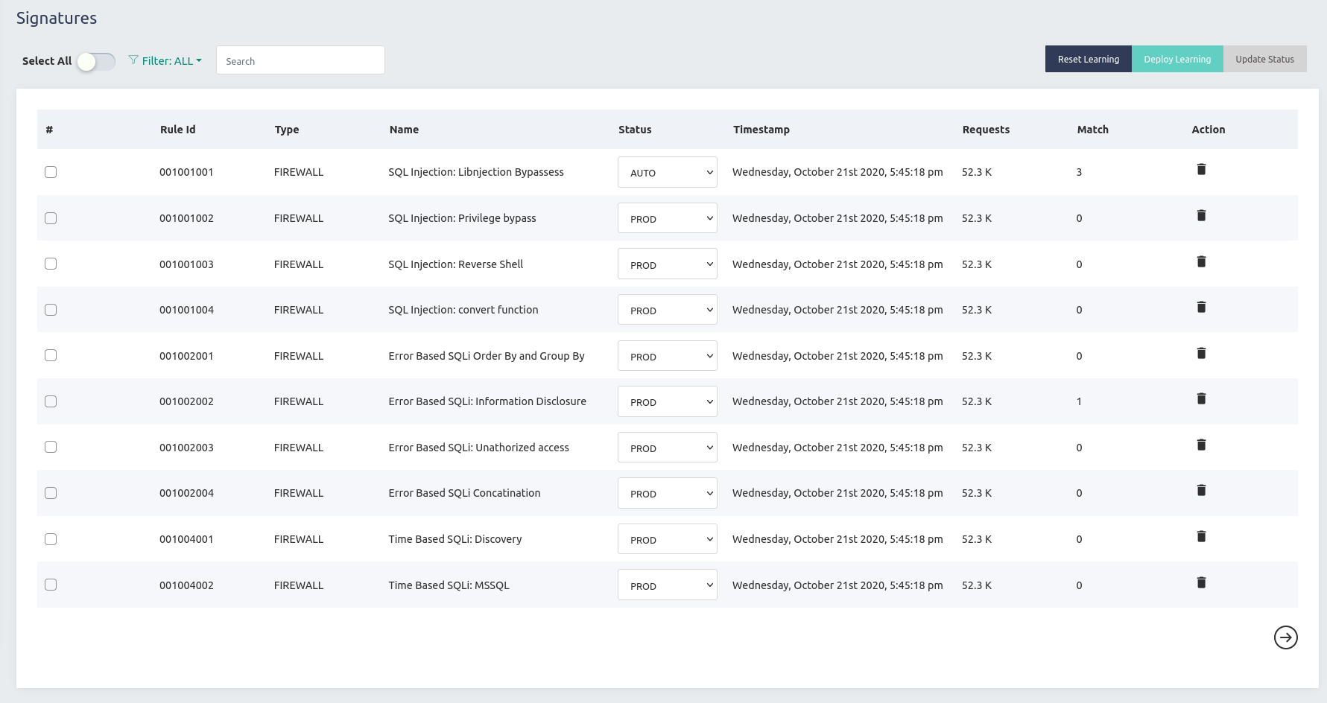Go to next page arrow
Image resolution: width=1327 pixels, height=703 pixels.
pos(1285,637)
